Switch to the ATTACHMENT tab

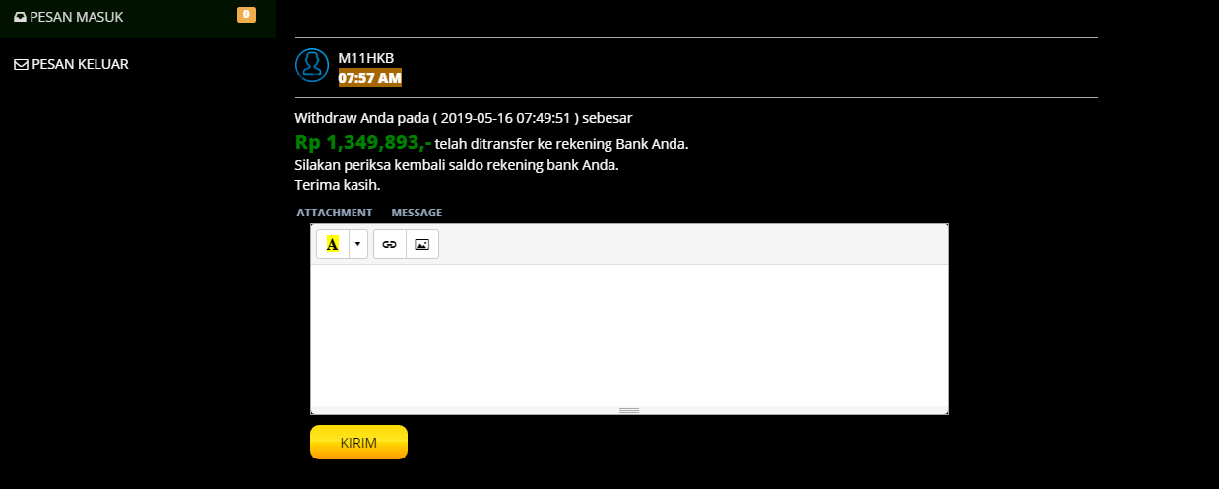[335, 213]
